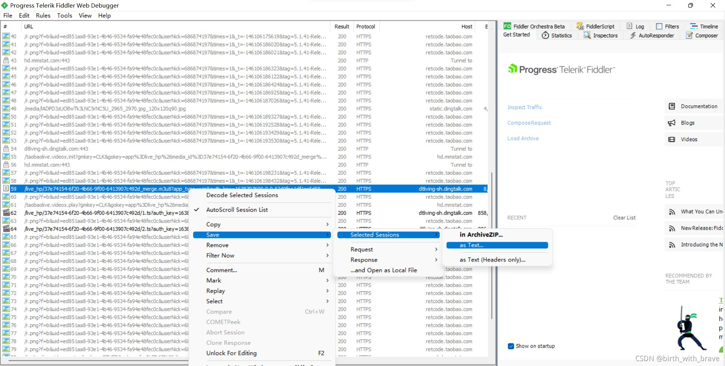Choose as Text (Headers only) option

coord(497,260)
